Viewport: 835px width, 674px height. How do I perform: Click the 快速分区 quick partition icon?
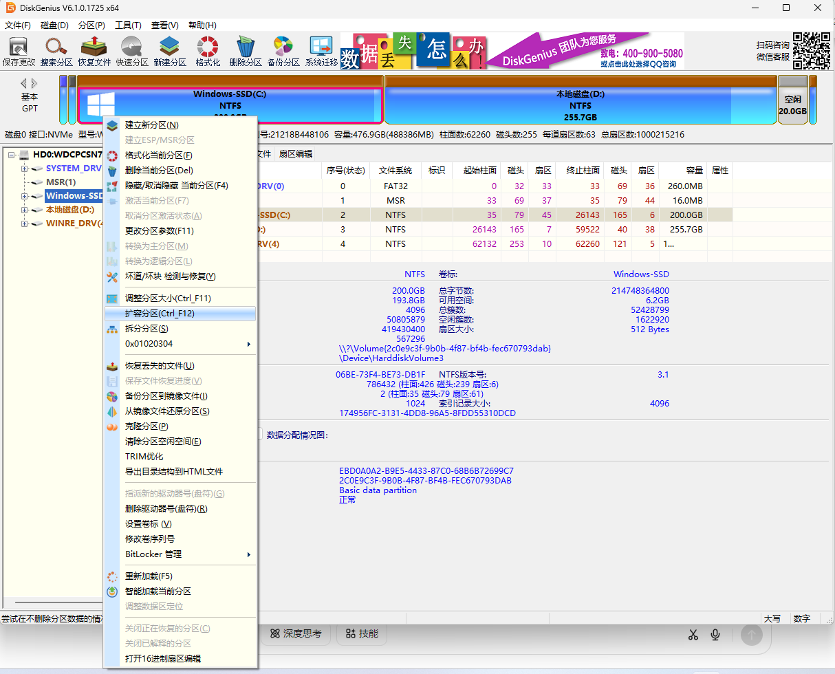[132, 51]
